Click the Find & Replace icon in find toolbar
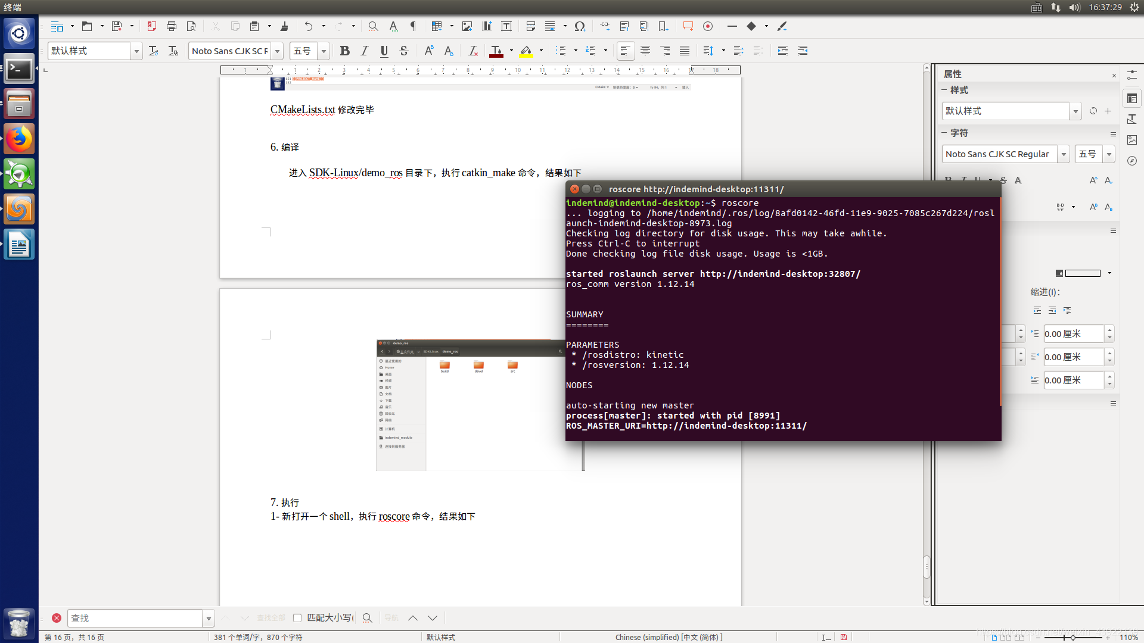Viewport: 1144px width, 643px height. click(368, 618)
